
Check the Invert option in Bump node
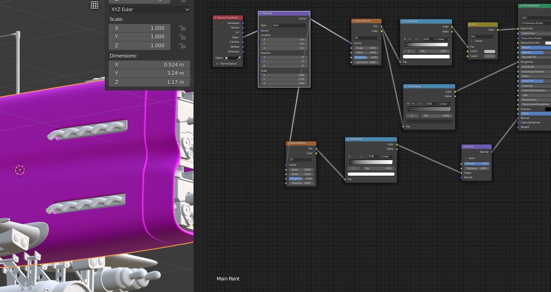(466, 158)
